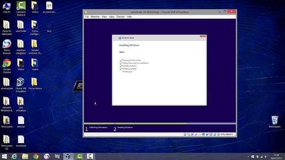Select the videos folder on desktop

[35, 8]
